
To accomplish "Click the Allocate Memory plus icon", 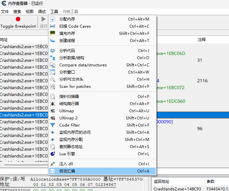I will click(x=53, y=19).
